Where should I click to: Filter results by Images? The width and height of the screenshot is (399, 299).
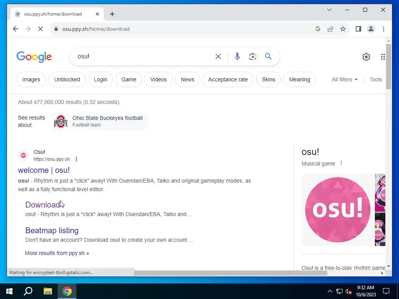coord(31,79)
